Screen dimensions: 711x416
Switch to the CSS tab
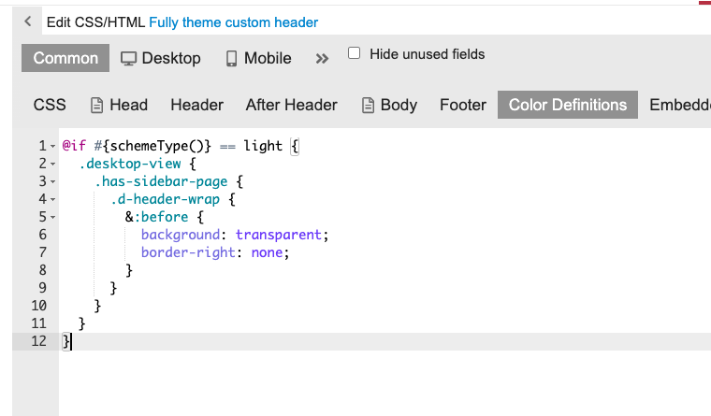(50, 105)
